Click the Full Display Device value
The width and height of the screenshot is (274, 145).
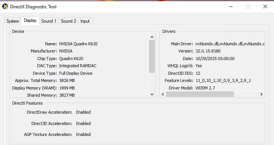coord(76,73)
